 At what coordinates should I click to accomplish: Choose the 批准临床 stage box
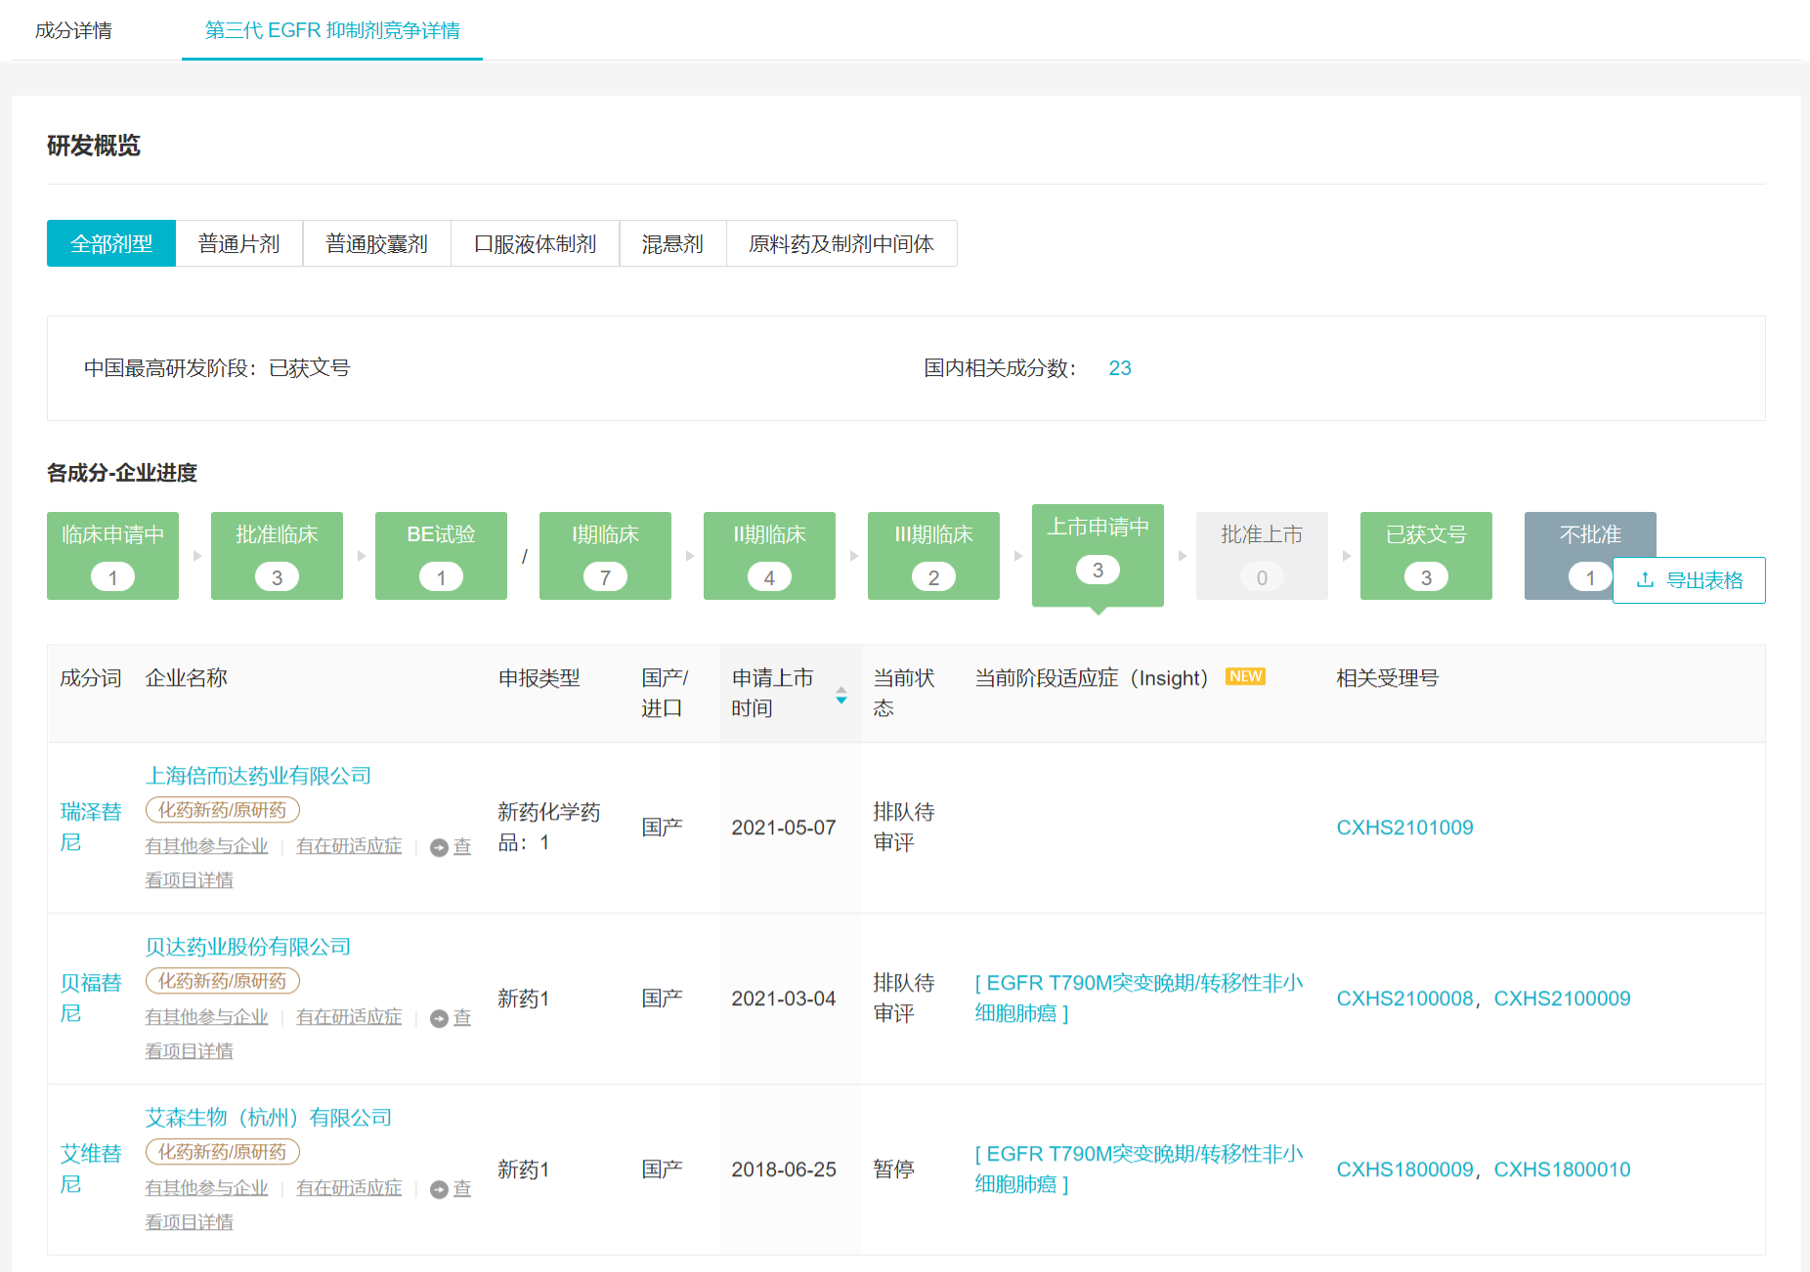(277, 555)
